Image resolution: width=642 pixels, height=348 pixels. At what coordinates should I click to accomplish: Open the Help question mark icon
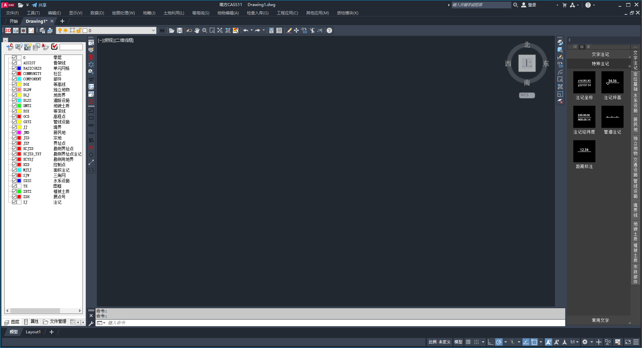click(x=329, y=30)
